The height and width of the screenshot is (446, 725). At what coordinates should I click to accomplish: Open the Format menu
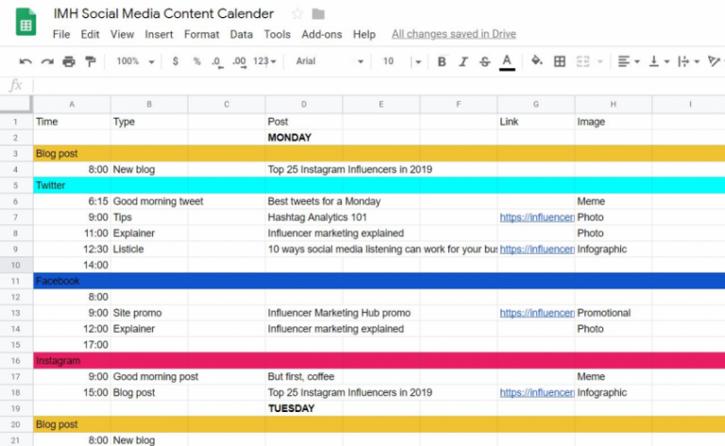click(x=201, y=34)
